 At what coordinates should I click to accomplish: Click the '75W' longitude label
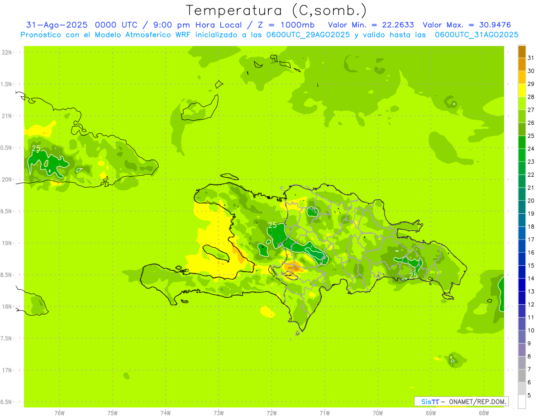point(113,413)
